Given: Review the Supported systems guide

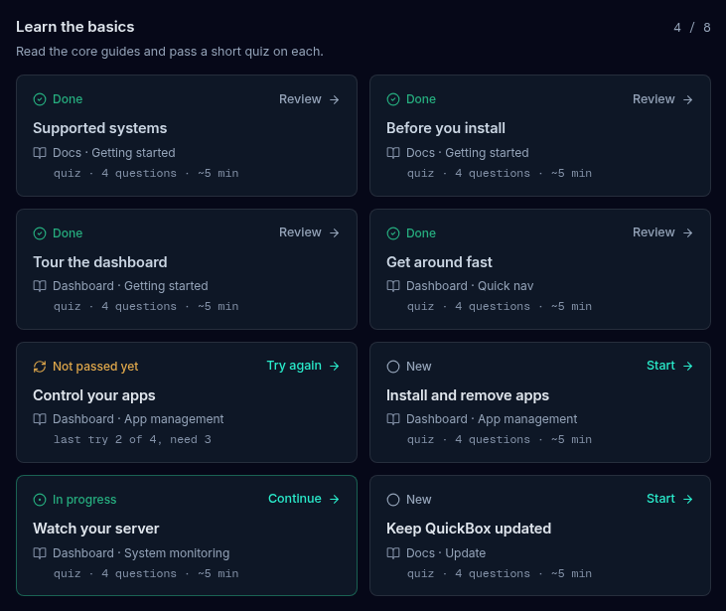Looking at the screenshot, I should pos(309,99).
